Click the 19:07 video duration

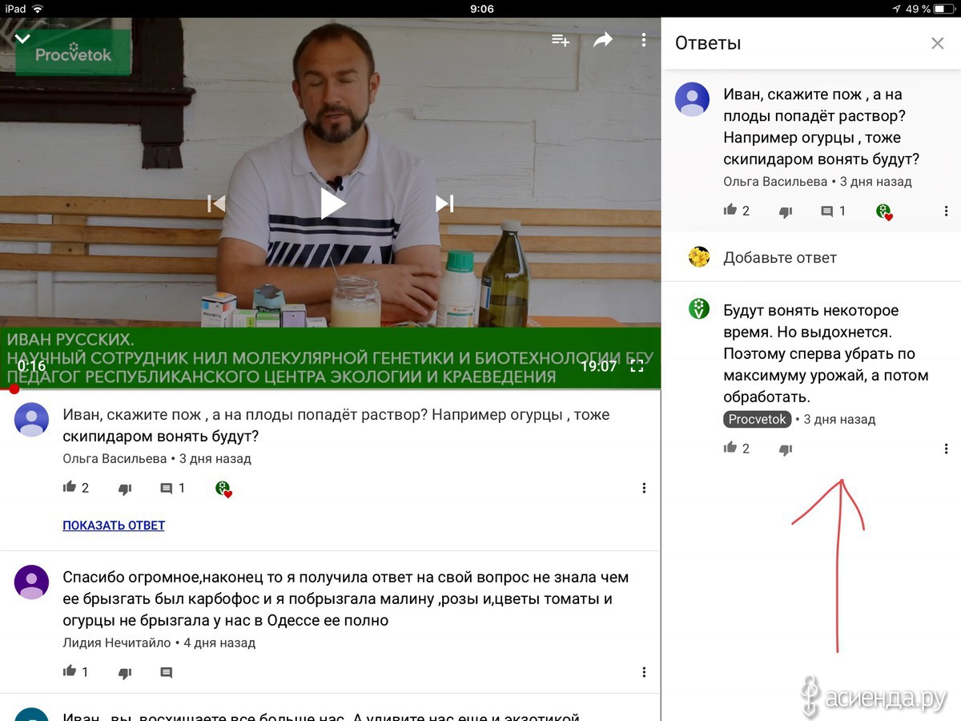tap(599, 366)
